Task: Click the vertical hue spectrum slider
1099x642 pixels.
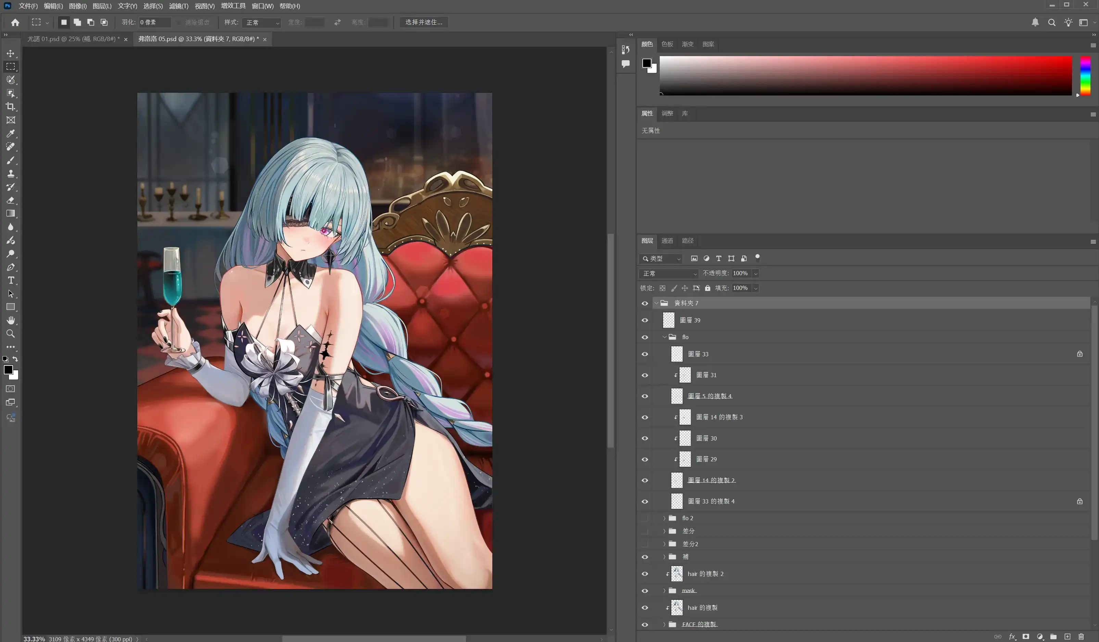Action: pyautogui.click(x=1085, y=75)
